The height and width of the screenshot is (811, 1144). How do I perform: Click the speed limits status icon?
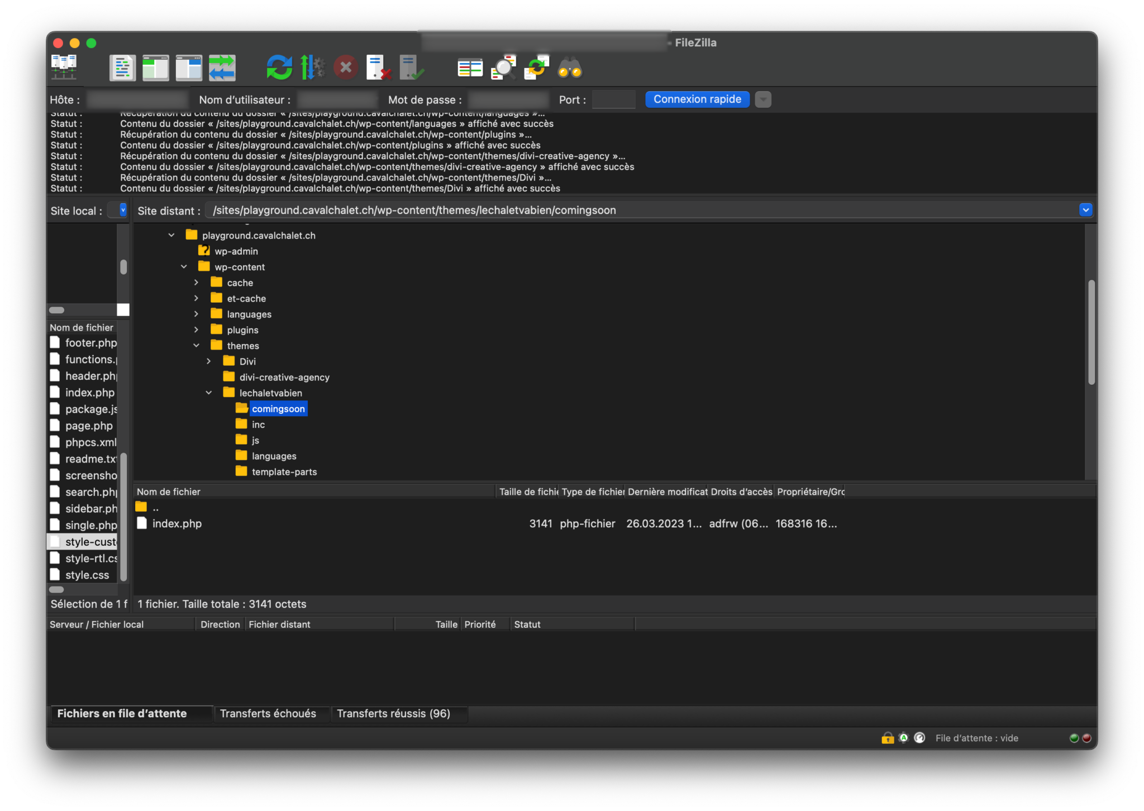coord(919,738)
